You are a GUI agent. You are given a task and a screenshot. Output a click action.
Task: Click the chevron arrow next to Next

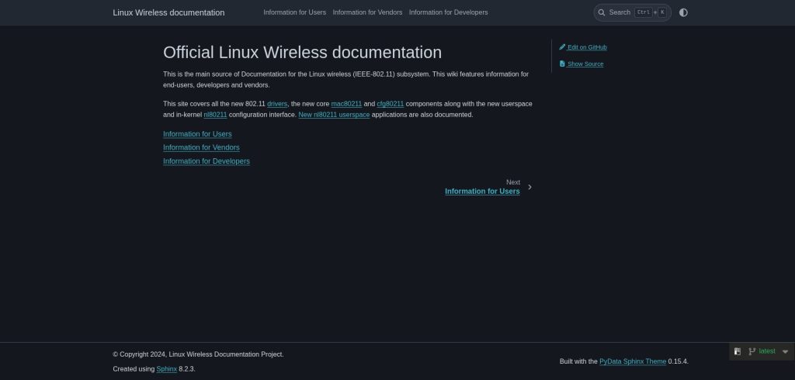[x=529, y=187]
